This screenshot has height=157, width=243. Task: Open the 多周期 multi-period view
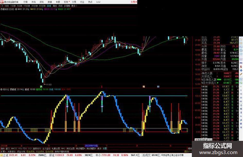click(x=67, y=6)
